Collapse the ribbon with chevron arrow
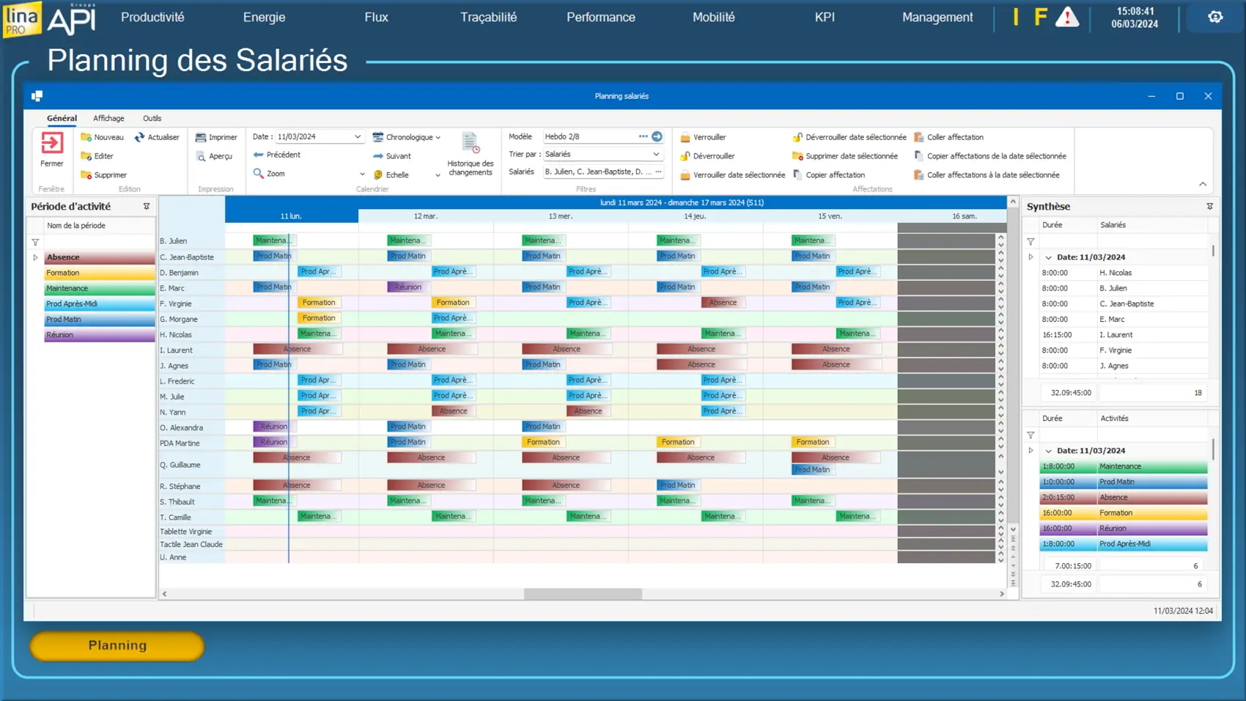This screenshot has width=1246, height=701. 1202,184
